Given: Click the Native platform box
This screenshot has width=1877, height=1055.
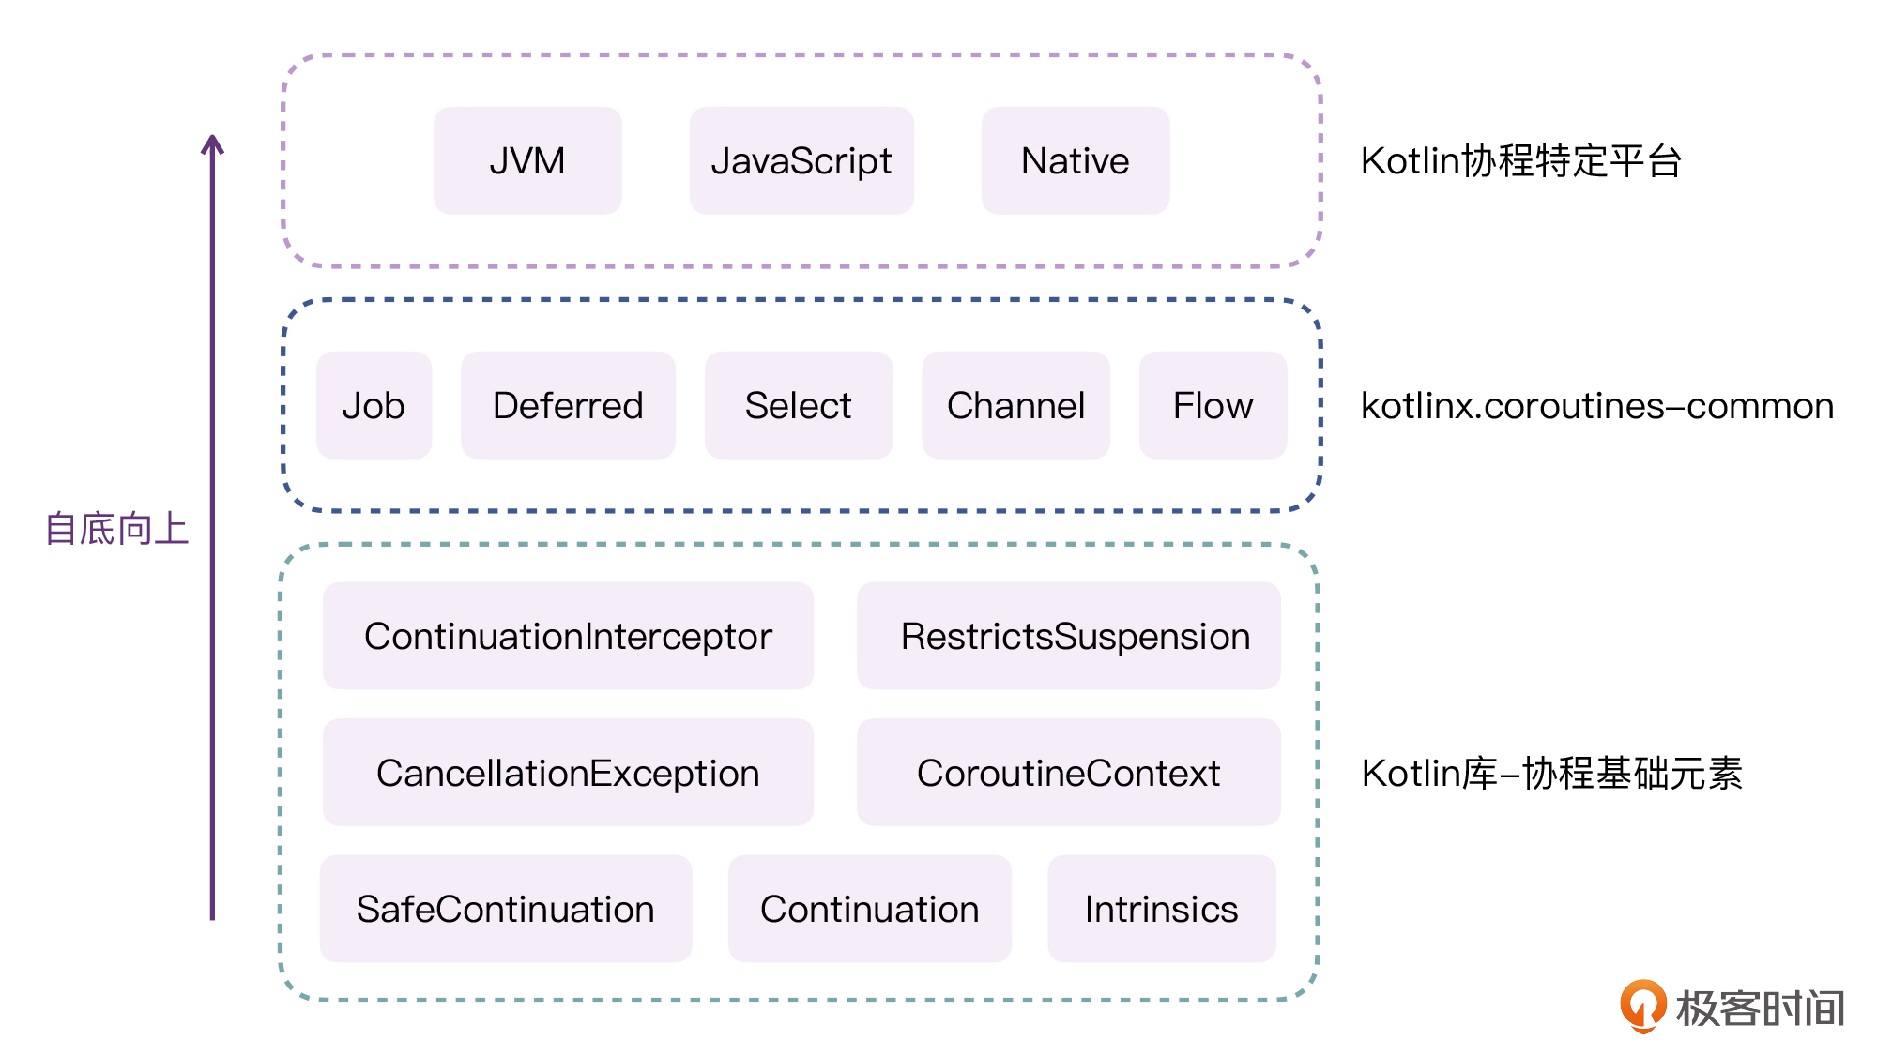Looking at the screenshot, I should 1076,160.
